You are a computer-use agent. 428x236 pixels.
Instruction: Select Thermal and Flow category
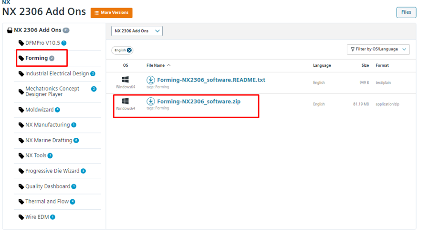(x=47, y=202)
